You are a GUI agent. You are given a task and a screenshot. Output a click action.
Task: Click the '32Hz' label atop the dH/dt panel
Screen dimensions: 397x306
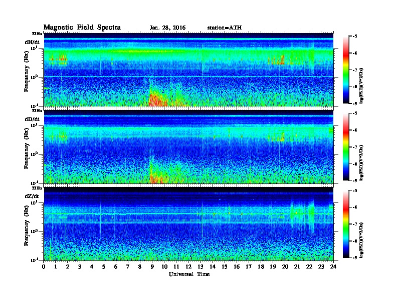(x=37, y=33)
